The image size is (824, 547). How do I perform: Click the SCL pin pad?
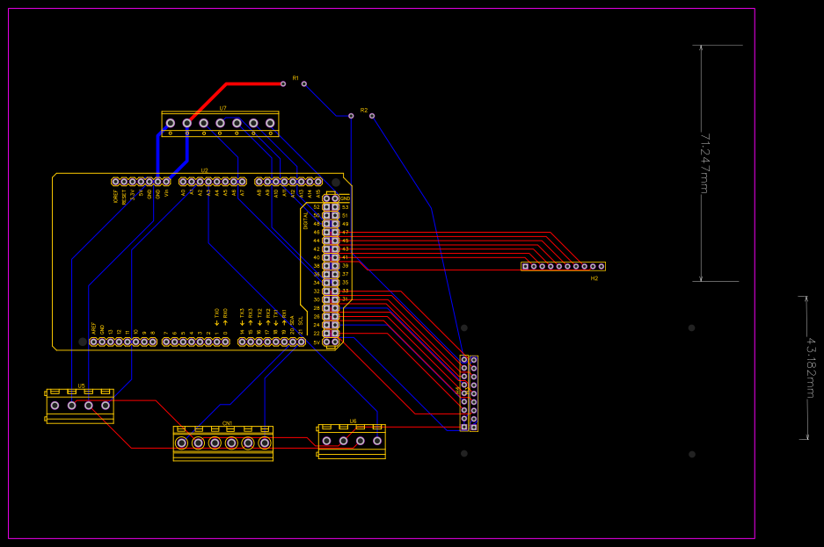tap(301, 342)
